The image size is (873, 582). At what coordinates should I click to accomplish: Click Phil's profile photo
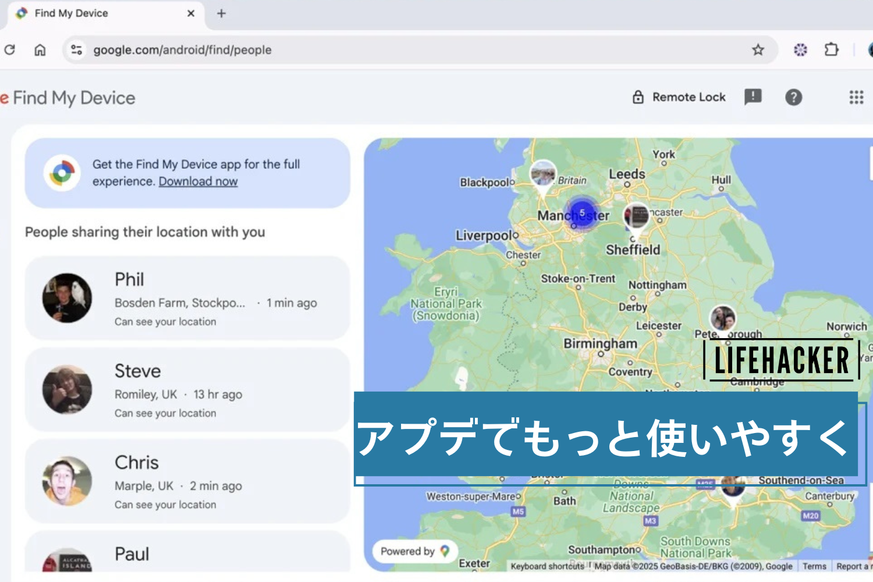point(67,298)
